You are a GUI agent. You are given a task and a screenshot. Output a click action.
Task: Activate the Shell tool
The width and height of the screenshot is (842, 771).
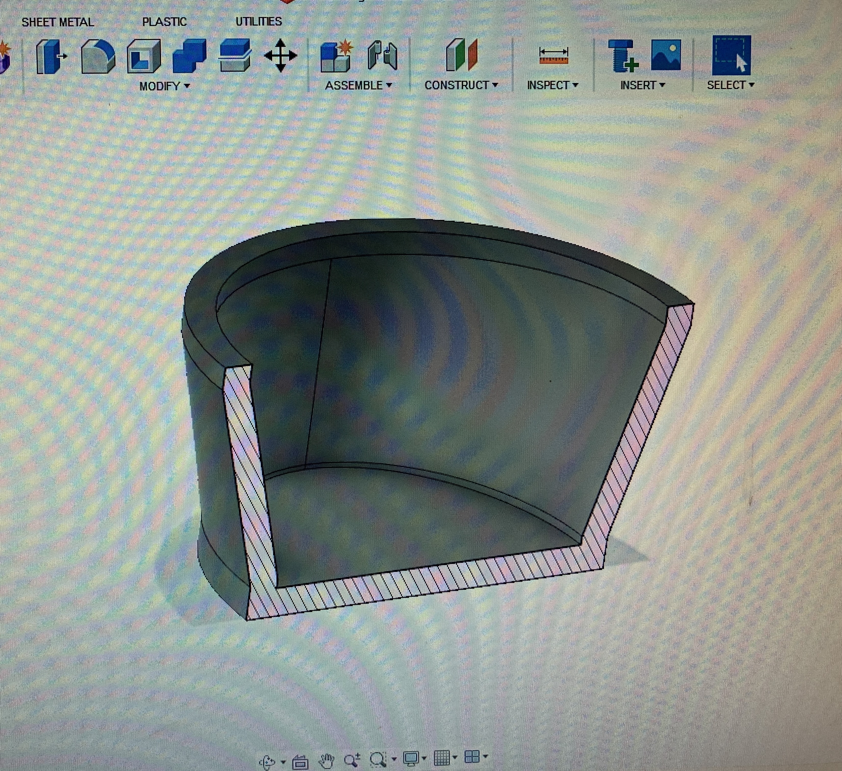pos(144,56)
